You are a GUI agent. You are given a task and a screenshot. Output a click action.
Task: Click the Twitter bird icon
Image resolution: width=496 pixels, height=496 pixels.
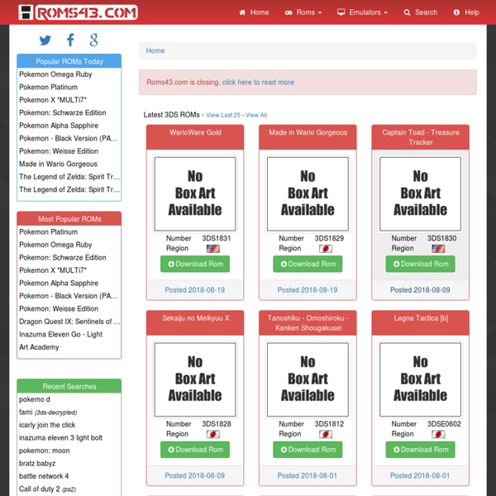pyautogui.click(x=45, y=40)
